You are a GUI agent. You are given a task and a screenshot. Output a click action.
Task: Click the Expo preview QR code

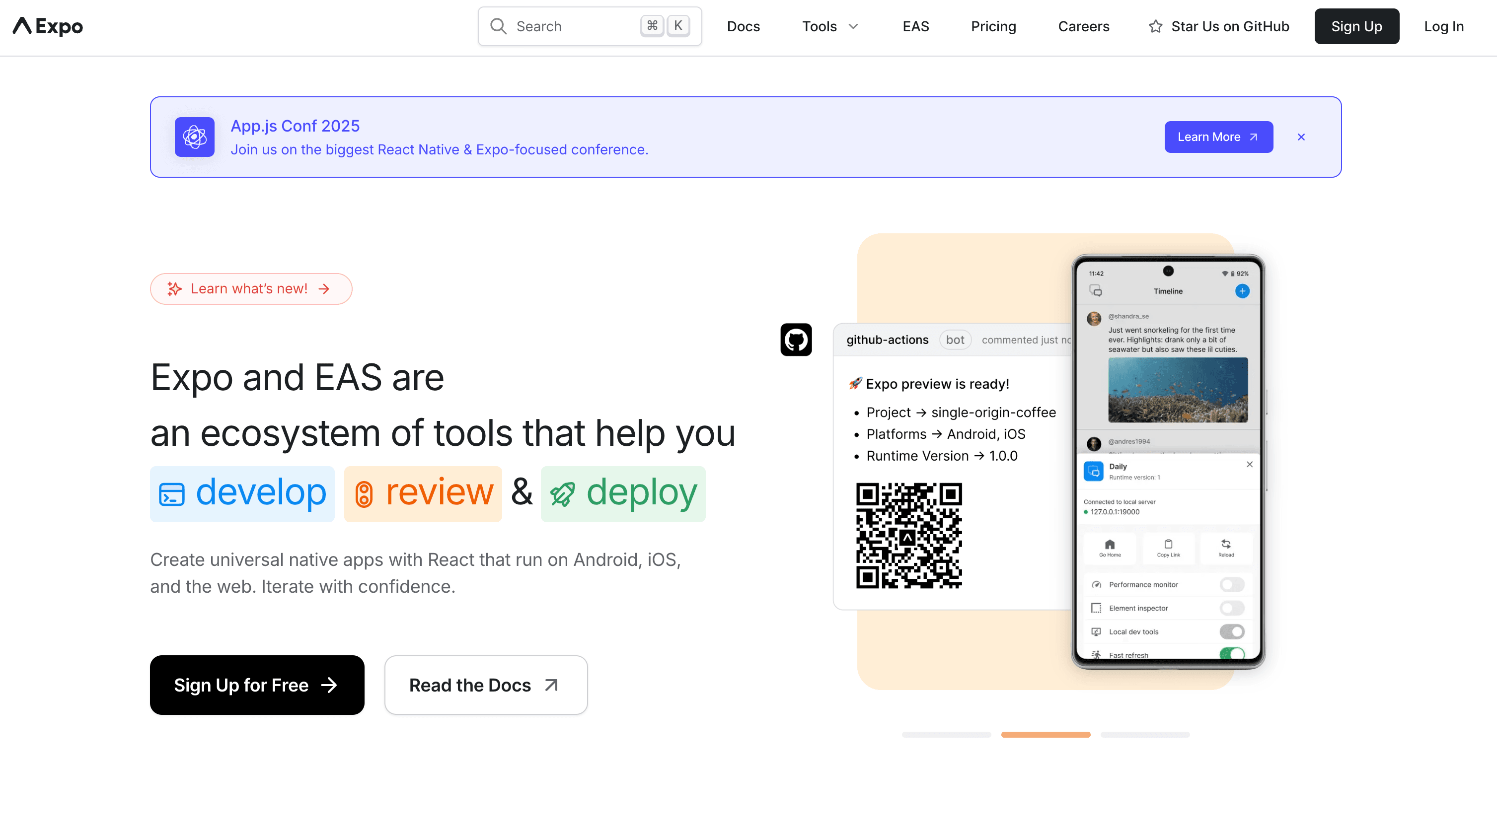909,535
